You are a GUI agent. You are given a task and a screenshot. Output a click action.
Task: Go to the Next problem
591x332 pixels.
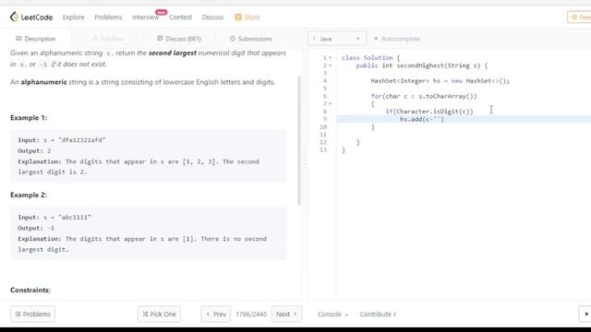(286, 314)
